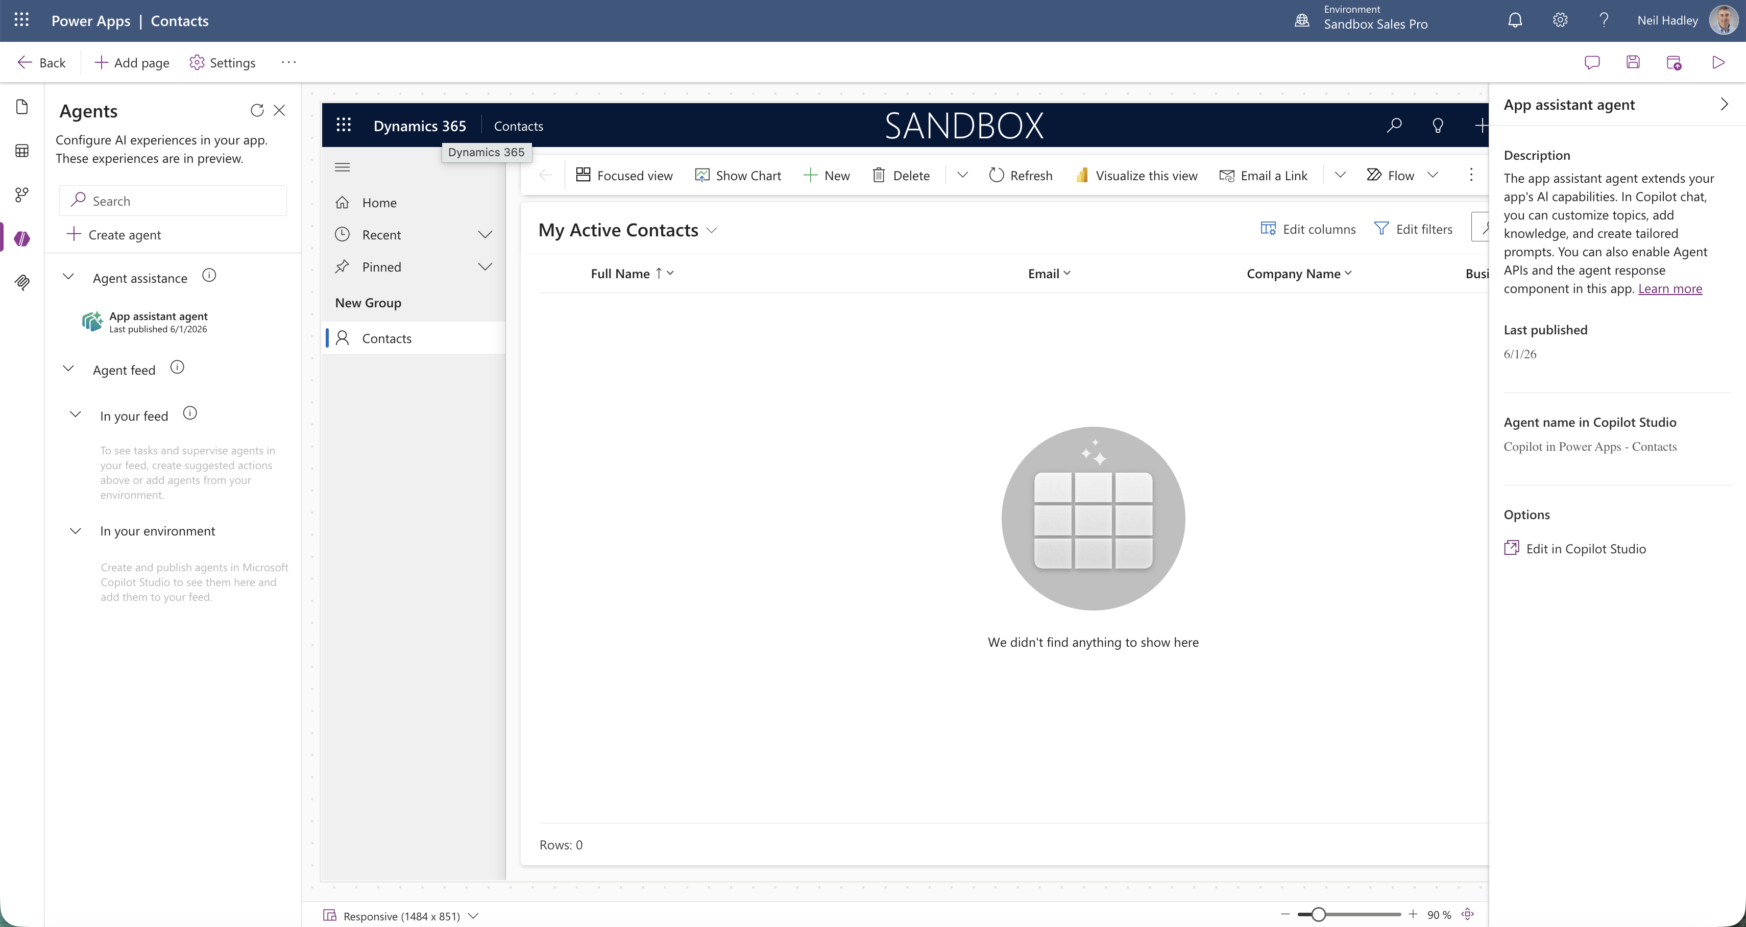This screenshot has height=927, width=1746.
Task: Show info for Agent assistance
Action: [209, 275]
